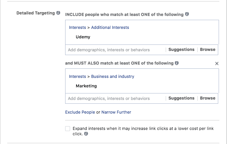Open Browse in the include targeting box
This screenshot has height=144, width=227.
[x=208, y=49]
